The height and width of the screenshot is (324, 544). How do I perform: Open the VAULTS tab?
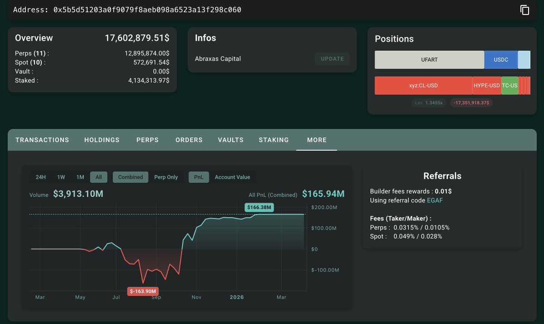coord(230,140)
